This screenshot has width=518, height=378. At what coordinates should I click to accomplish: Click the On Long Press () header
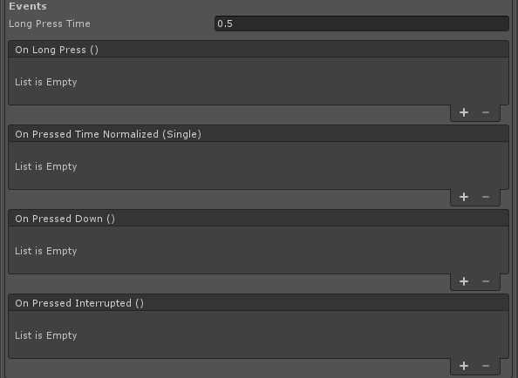point(258,50)
